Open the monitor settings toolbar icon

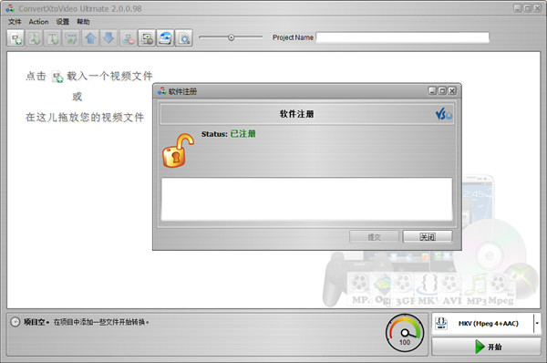(x=147, y=38)
